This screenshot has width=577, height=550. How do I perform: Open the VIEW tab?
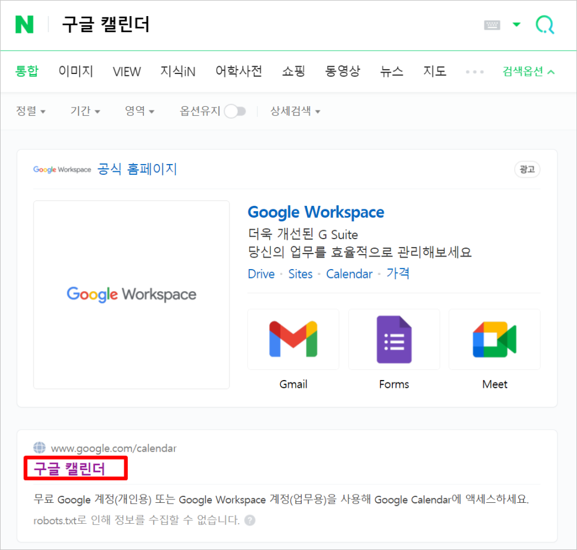click(x=127, y=71)
